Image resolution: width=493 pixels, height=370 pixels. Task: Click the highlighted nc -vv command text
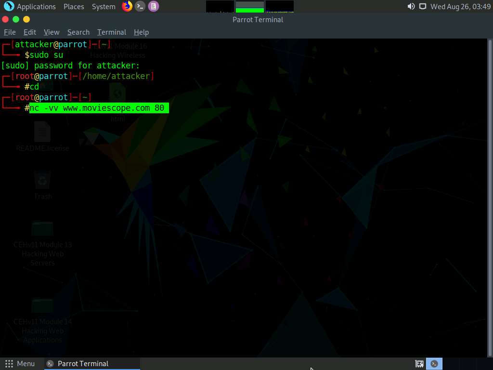pos(99,108)
